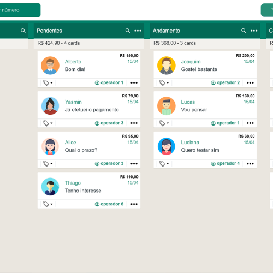Open more options on Joaquim card
Image resolution: width=273 pixels, height=273 pixels.
[x=250, y=83]
